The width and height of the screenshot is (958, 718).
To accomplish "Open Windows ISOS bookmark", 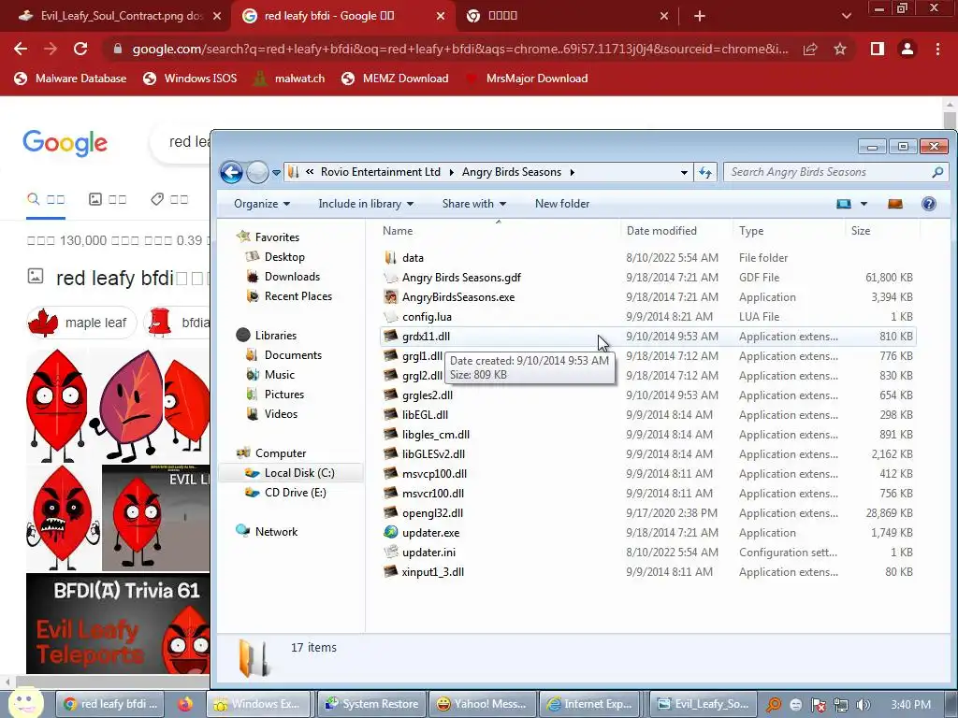I will point(190,79).
